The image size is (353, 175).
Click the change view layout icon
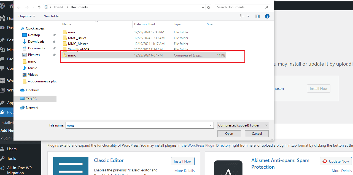[x=242, y=16]
